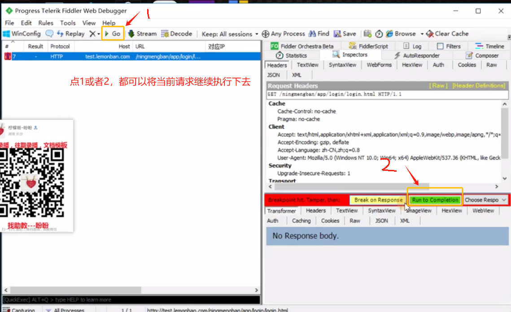Select the response Transformer tab
511x312 pixels.
[281, 211]
